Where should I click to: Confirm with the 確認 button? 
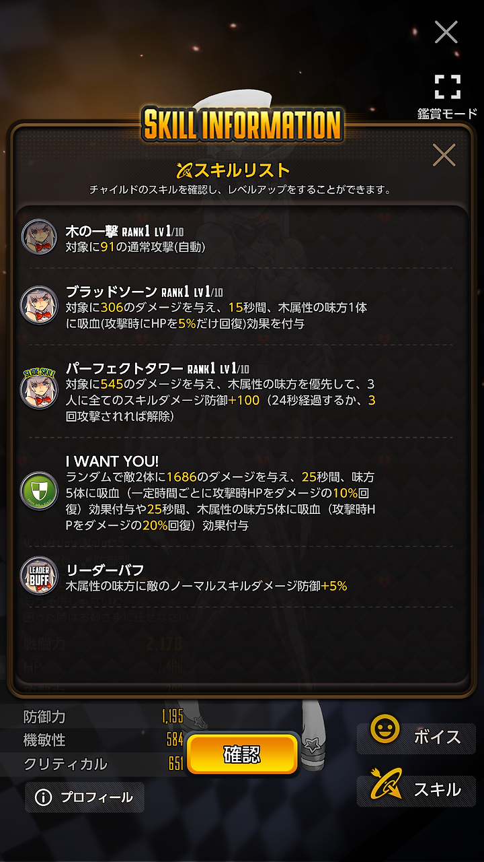(x=242, y=754)
